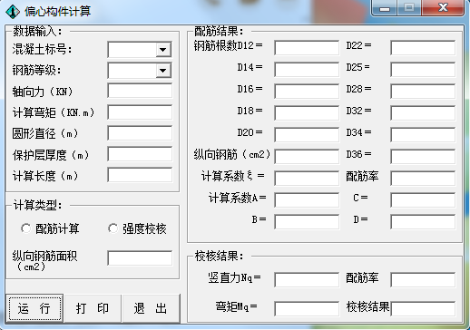
Task: Close the 偏心构件计算 window
Action: [x=443, y=7]
